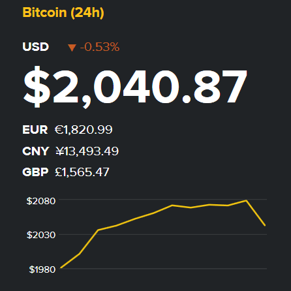Click the Bitcoin (24h) title
The height and width of the screenshot is (291, 291).
[x=63, y=12]
